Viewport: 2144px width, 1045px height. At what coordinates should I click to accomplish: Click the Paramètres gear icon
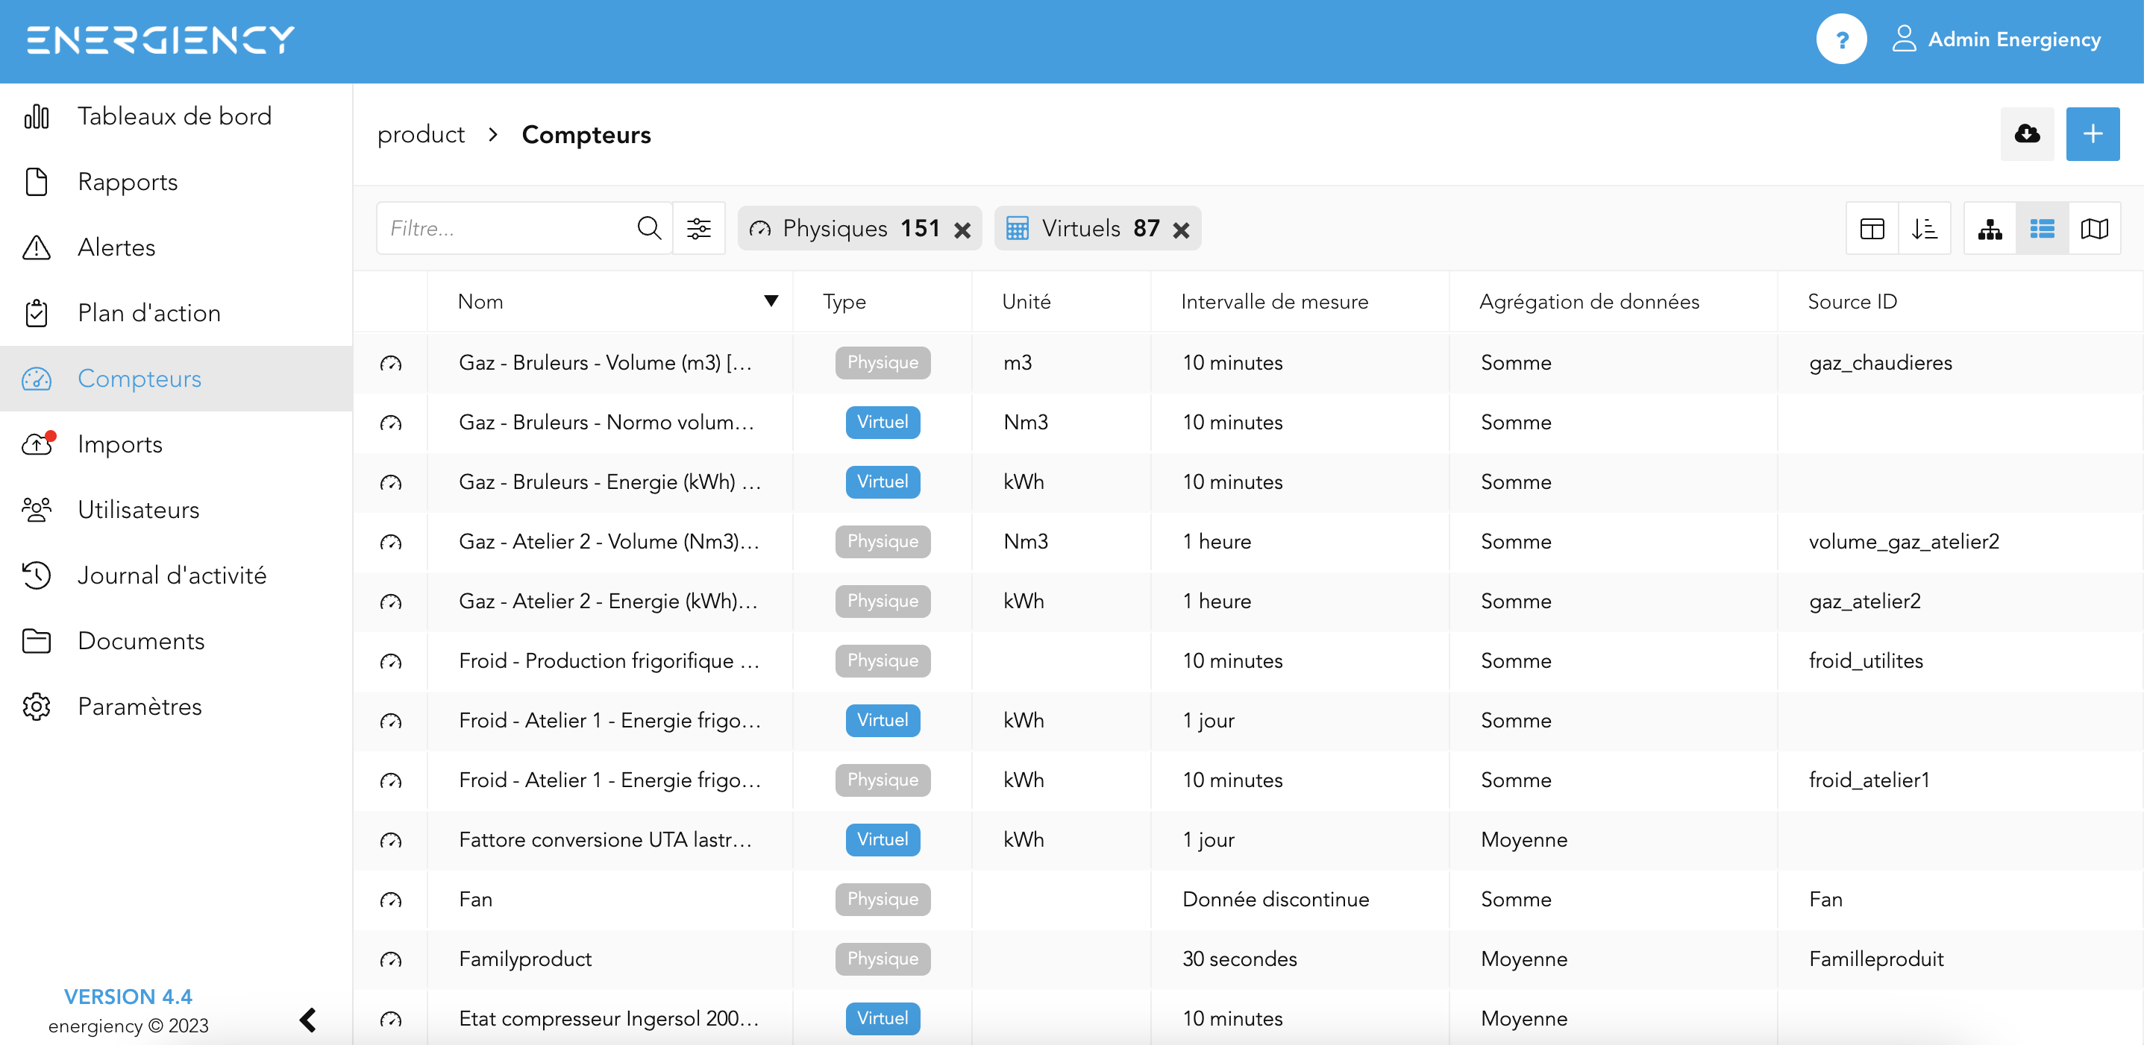[x=37, y=707]
